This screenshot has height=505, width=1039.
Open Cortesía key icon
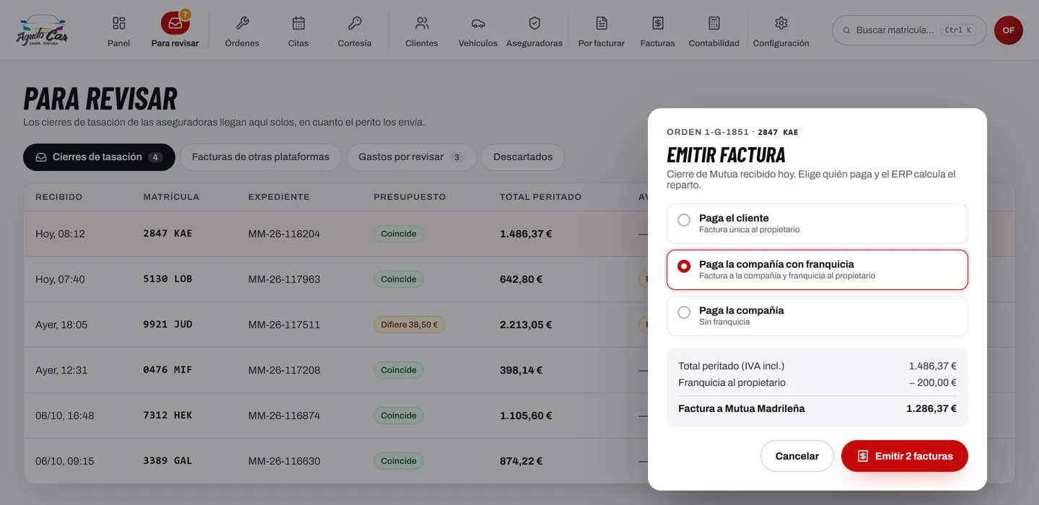(x=355, y=23)
